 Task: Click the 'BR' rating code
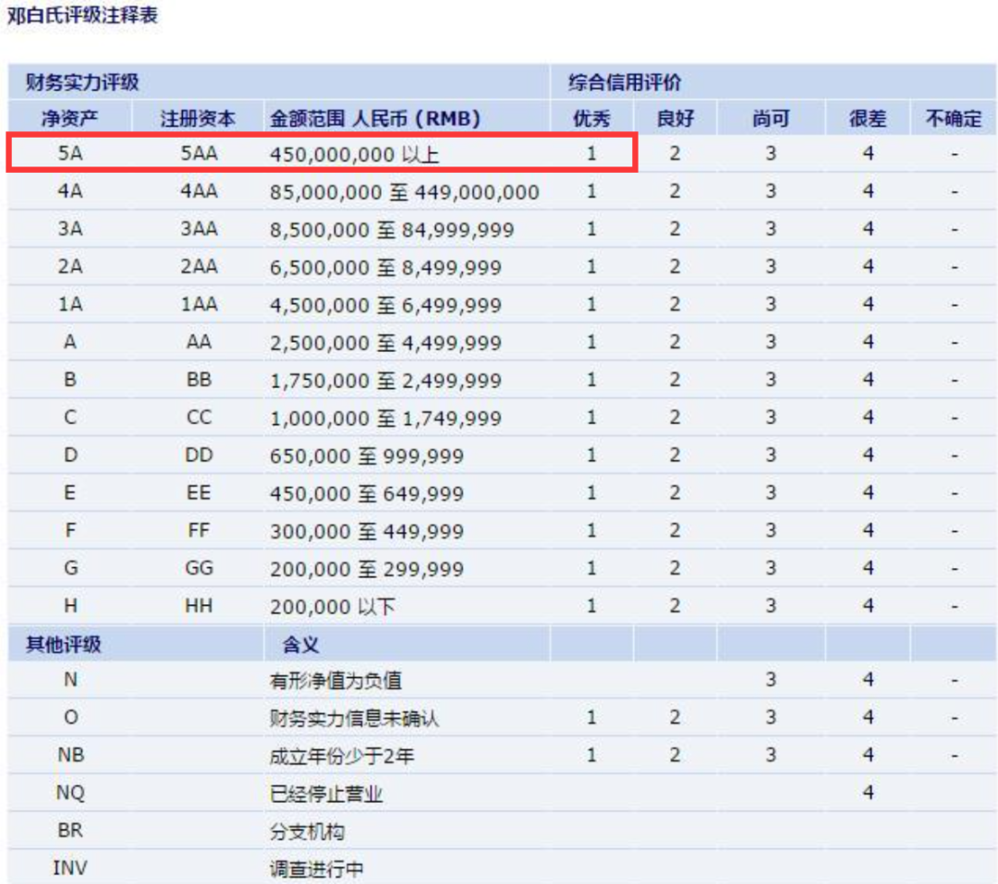pos(70,830)
